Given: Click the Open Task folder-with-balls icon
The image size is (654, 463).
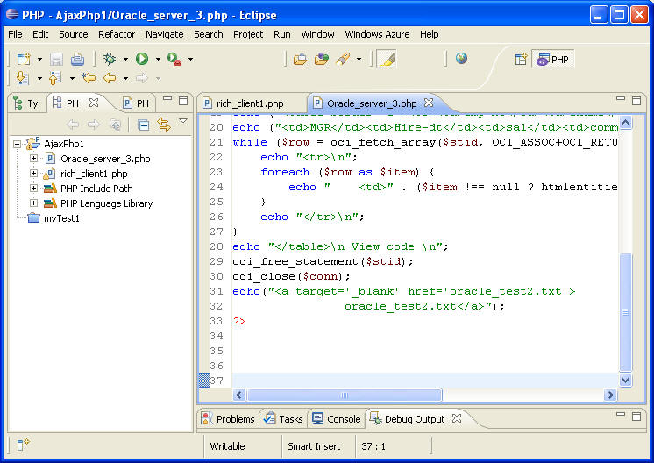Looking at the screenshot, I should [x=322, y=60].
